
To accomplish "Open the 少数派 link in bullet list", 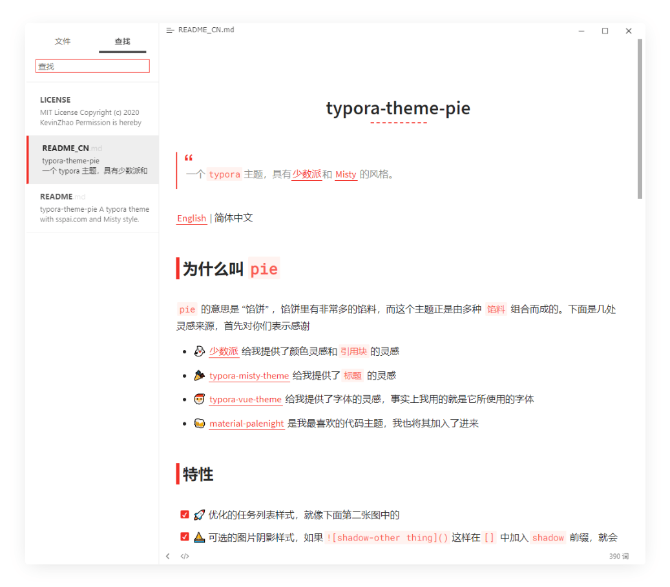I will [x=224, y=351].
